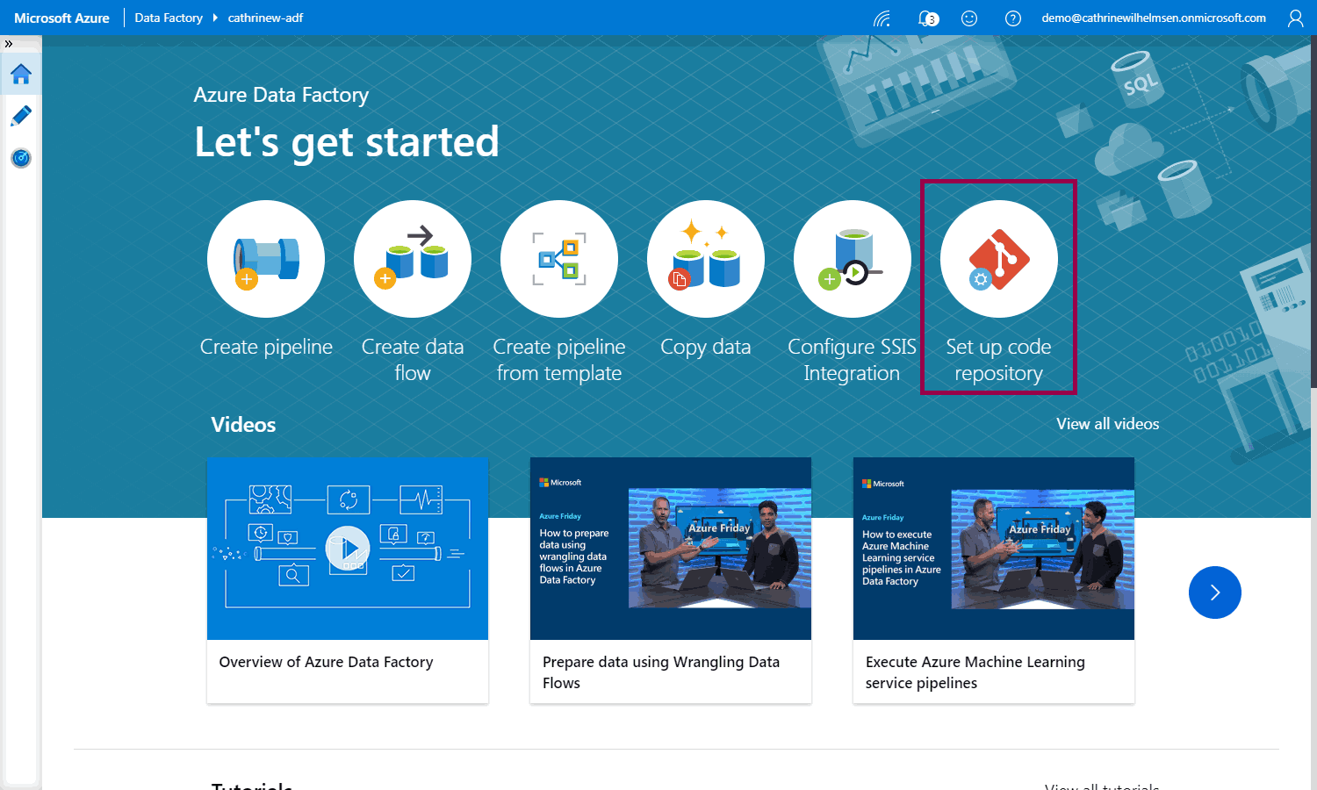Viewport: 1317px width, 790px height.
Task: Click Set up code repository icon
Action: pos(999,259)
